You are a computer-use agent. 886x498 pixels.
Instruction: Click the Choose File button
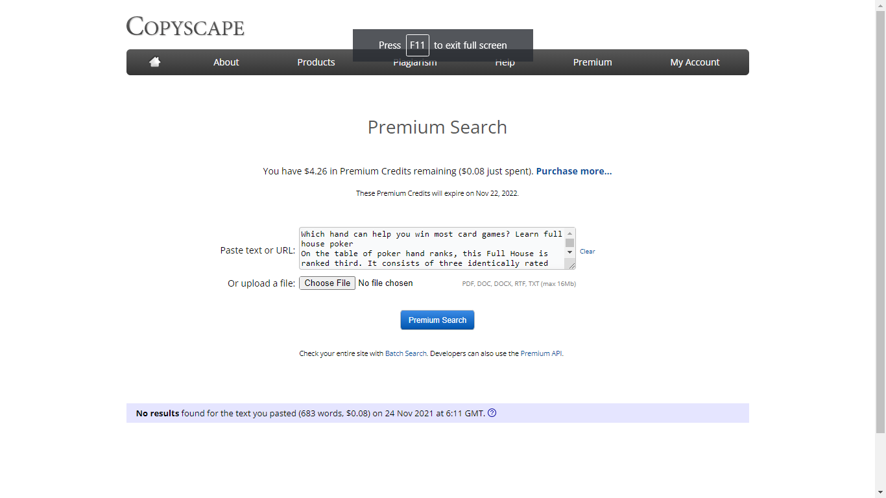[x=327, y=283]
